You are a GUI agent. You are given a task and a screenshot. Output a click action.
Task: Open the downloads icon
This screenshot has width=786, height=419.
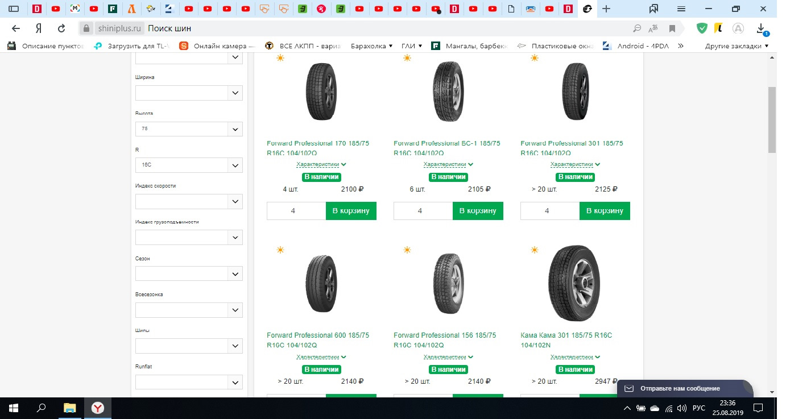[x=761, y=28]
